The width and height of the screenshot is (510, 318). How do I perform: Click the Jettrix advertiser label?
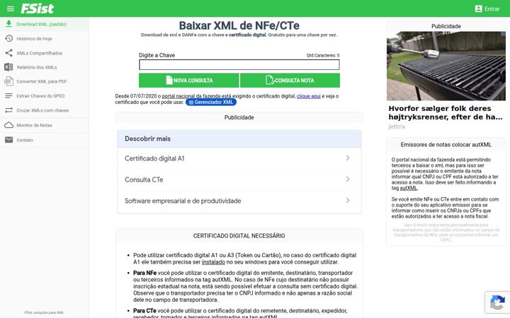click(x=397, y=126)
